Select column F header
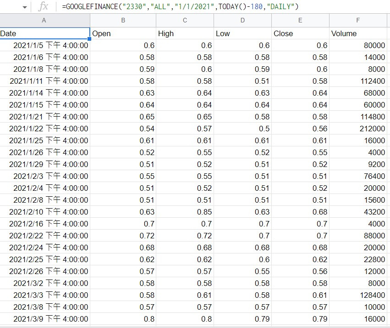The height and width of the screenshot is (328, 390). (x=358, y=21)
